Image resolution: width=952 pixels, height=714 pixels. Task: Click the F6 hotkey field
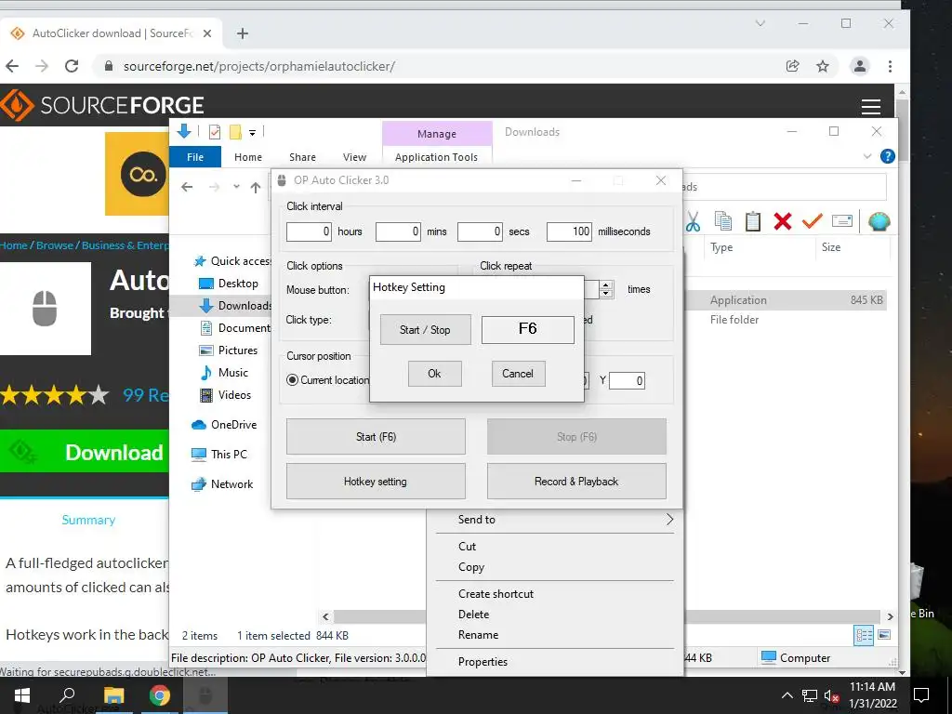coord(528,329)
